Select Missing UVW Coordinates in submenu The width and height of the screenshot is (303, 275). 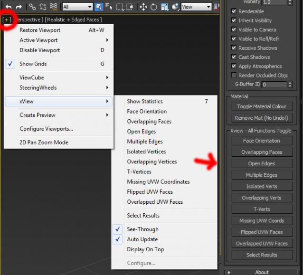coord(164,182)
